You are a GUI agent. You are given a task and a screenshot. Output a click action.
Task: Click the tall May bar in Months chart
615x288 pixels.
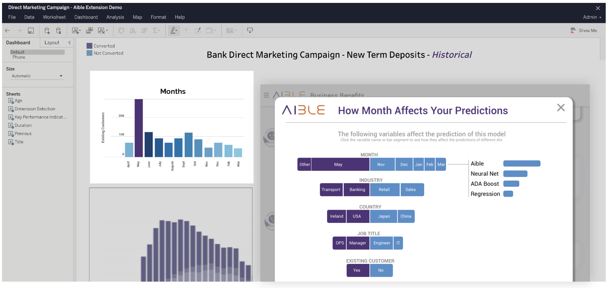click(139, 128)
